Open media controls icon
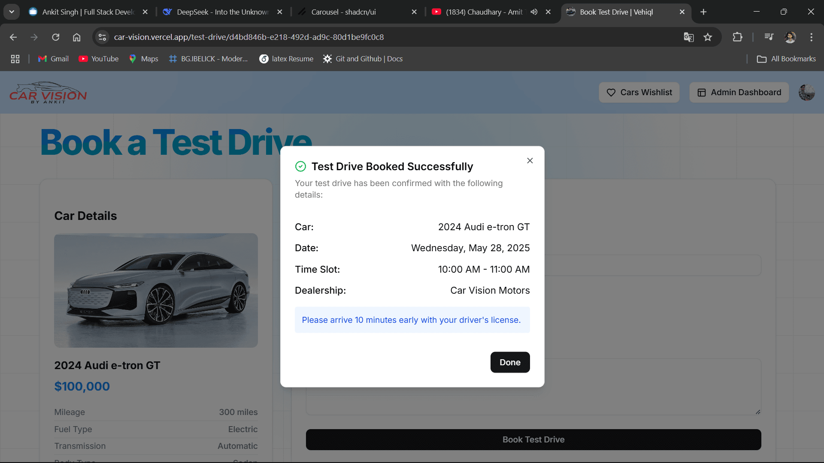 tap(769, 37)
